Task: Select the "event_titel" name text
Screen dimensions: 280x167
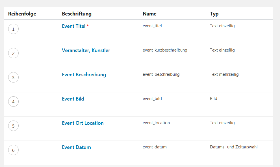Action: [152, 26]
